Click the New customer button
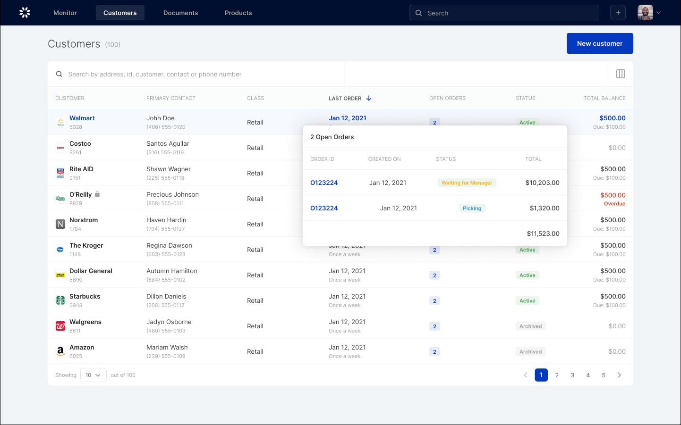 [600, 43]
